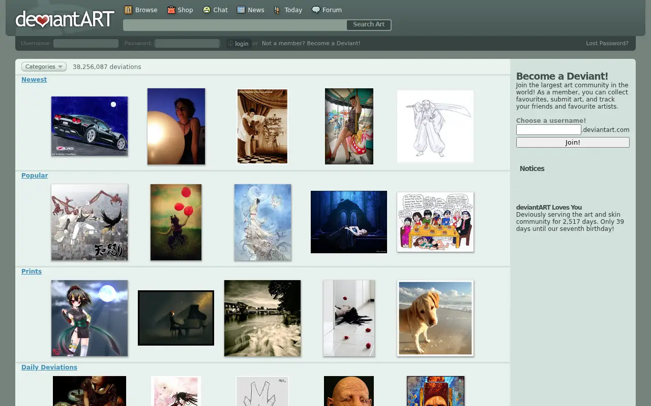Focus the Username input field

[x=86, y=44]
